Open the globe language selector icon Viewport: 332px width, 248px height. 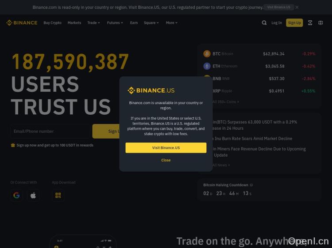pyautogui.click(x=320, y=23)
